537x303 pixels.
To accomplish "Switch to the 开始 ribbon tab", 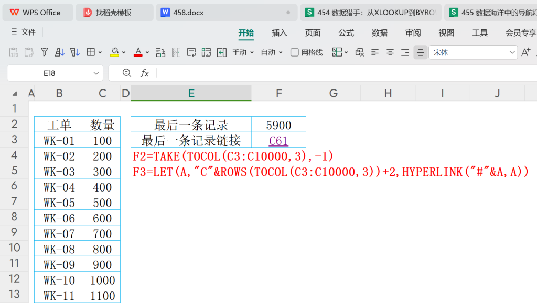I will (x=246, y=33).
